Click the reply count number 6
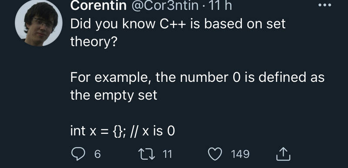The image size is (348, 168). pos(97,154)
